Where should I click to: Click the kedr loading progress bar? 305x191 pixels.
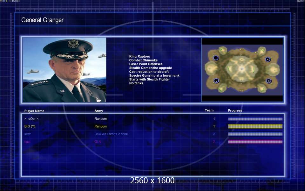point(255,134)
